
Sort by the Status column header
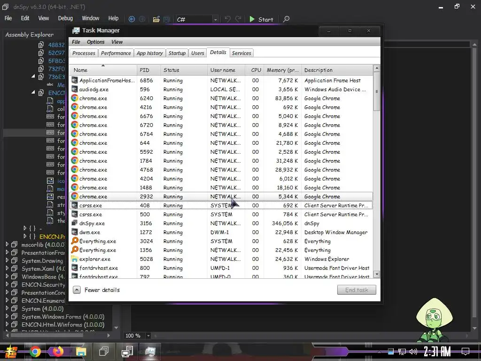point(184,70)
